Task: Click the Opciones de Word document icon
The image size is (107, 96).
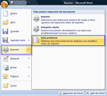Action: 60,93
